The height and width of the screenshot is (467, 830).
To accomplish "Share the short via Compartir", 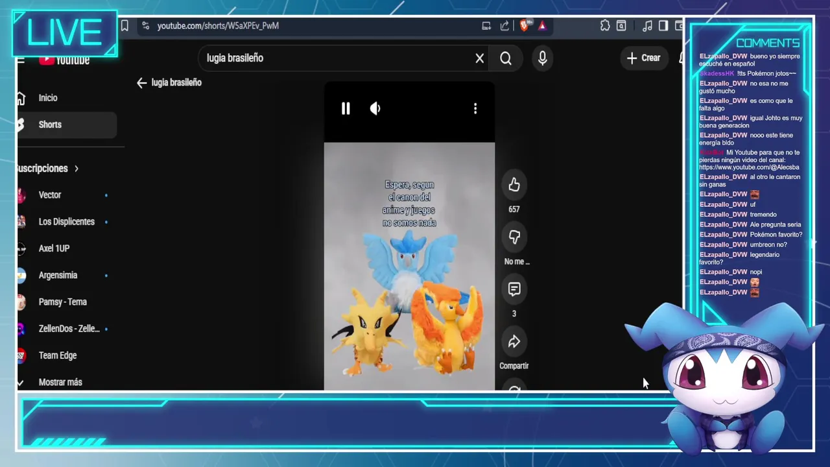I will point(514,342).
